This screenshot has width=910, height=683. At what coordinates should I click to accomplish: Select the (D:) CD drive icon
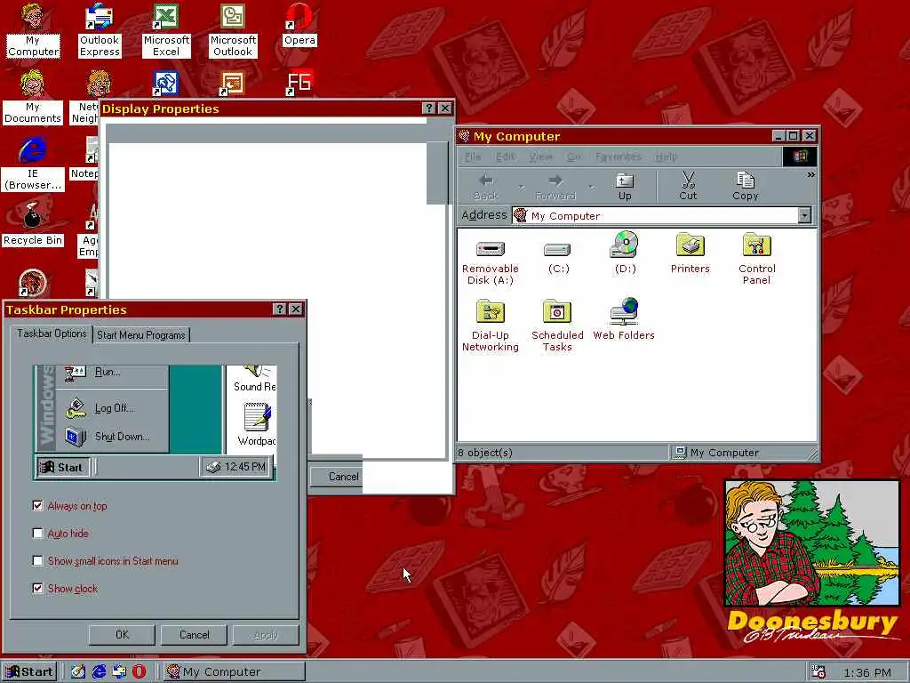(625, 253)
